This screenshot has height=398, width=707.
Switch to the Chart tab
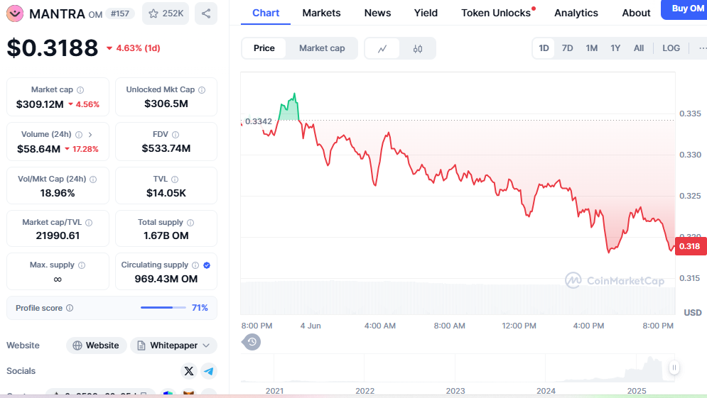point(266,13)
